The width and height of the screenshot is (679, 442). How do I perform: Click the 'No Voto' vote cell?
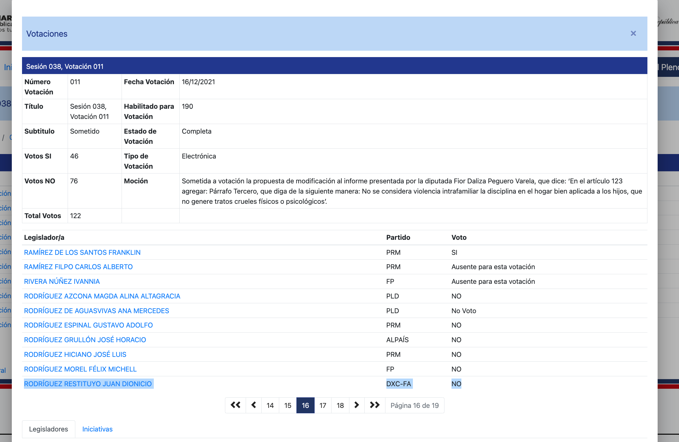point(464,311)
